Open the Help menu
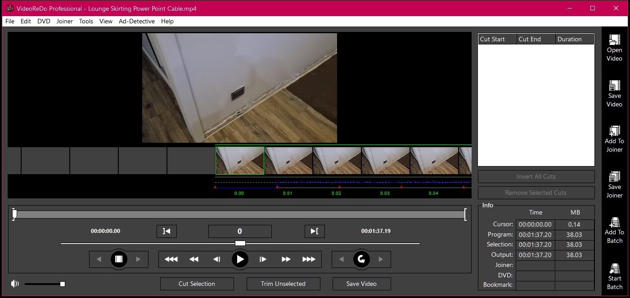 [167, 21]
